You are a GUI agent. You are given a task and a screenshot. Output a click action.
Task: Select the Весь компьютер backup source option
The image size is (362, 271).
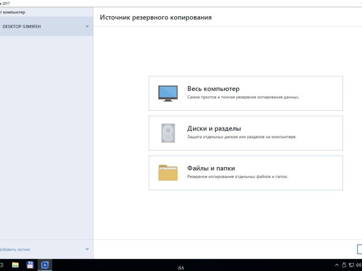pos(246,93)
